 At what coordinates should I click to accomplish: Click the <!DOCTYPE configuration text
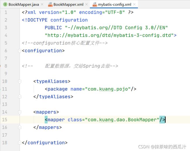click(55, 20)
